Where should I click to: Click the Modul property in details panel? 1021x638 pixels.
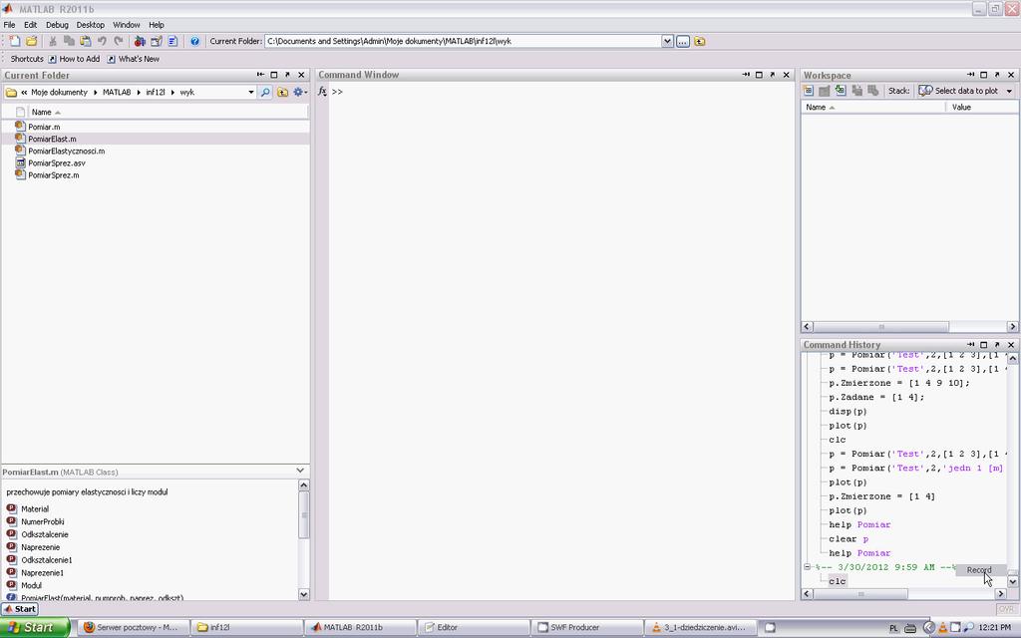[x=31, y=585]
